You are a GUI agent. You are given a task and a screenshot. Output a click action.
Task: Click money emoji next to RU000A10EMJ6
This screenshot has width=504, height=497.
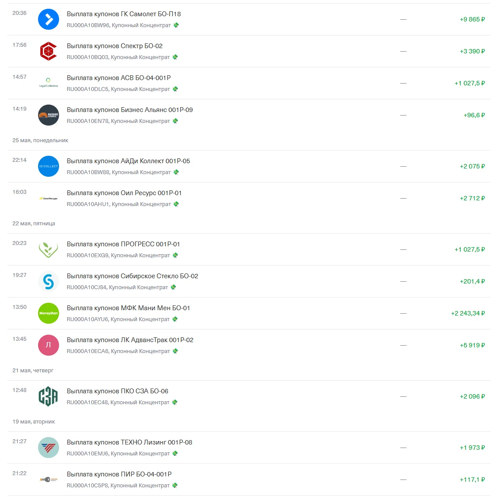175,453
